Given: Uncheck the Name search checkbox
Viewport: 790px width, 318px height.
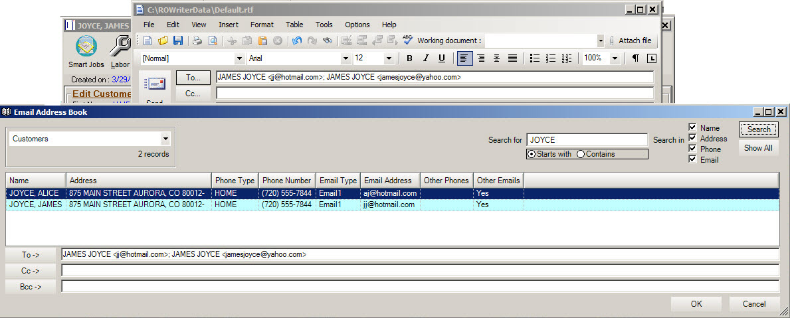Looking at the screenshot, I should pyautogui.click(x=692, y=127).
